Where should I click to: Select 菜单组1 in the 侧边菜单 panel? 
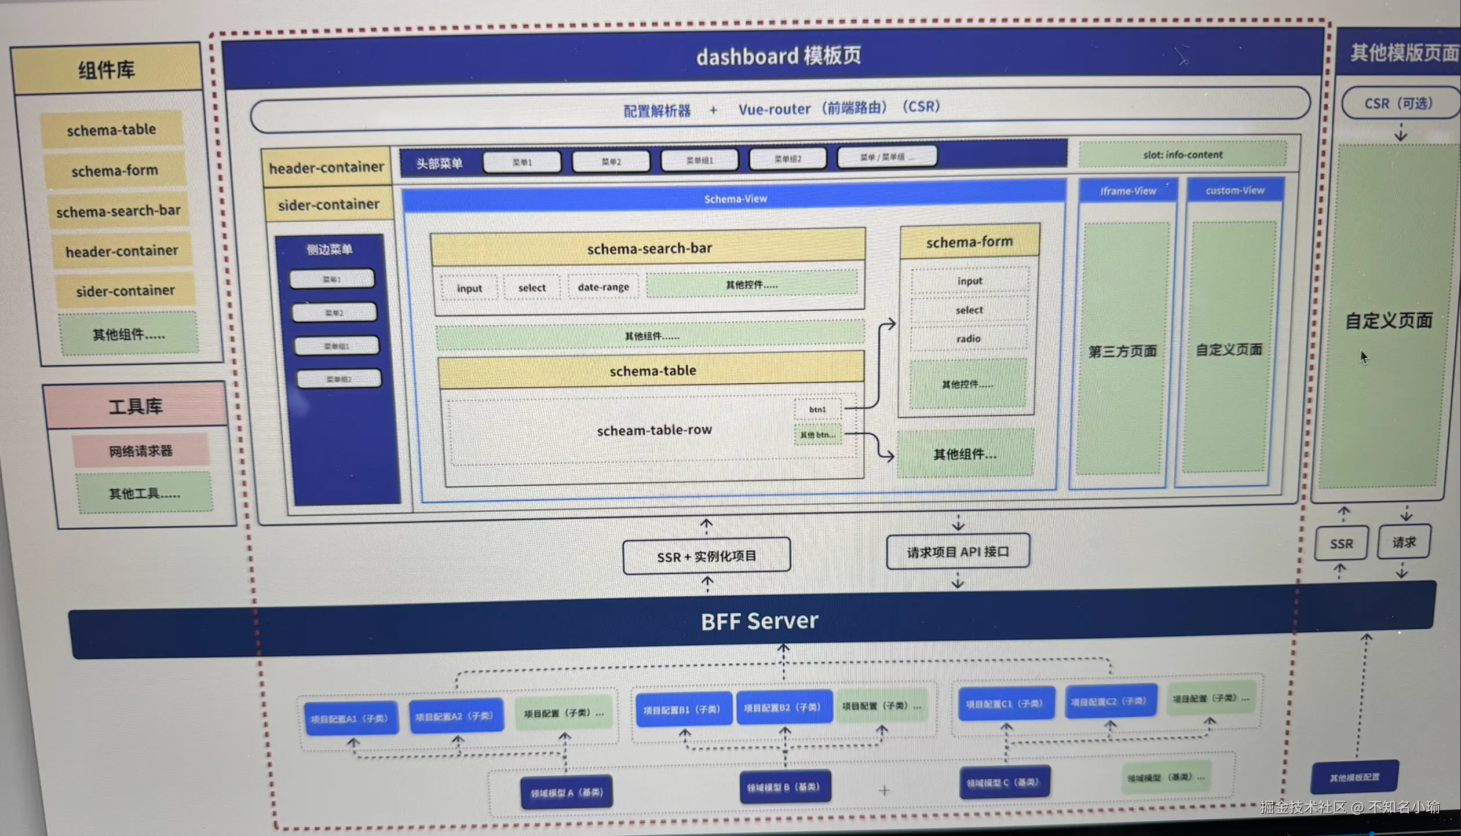coord(337,346)
